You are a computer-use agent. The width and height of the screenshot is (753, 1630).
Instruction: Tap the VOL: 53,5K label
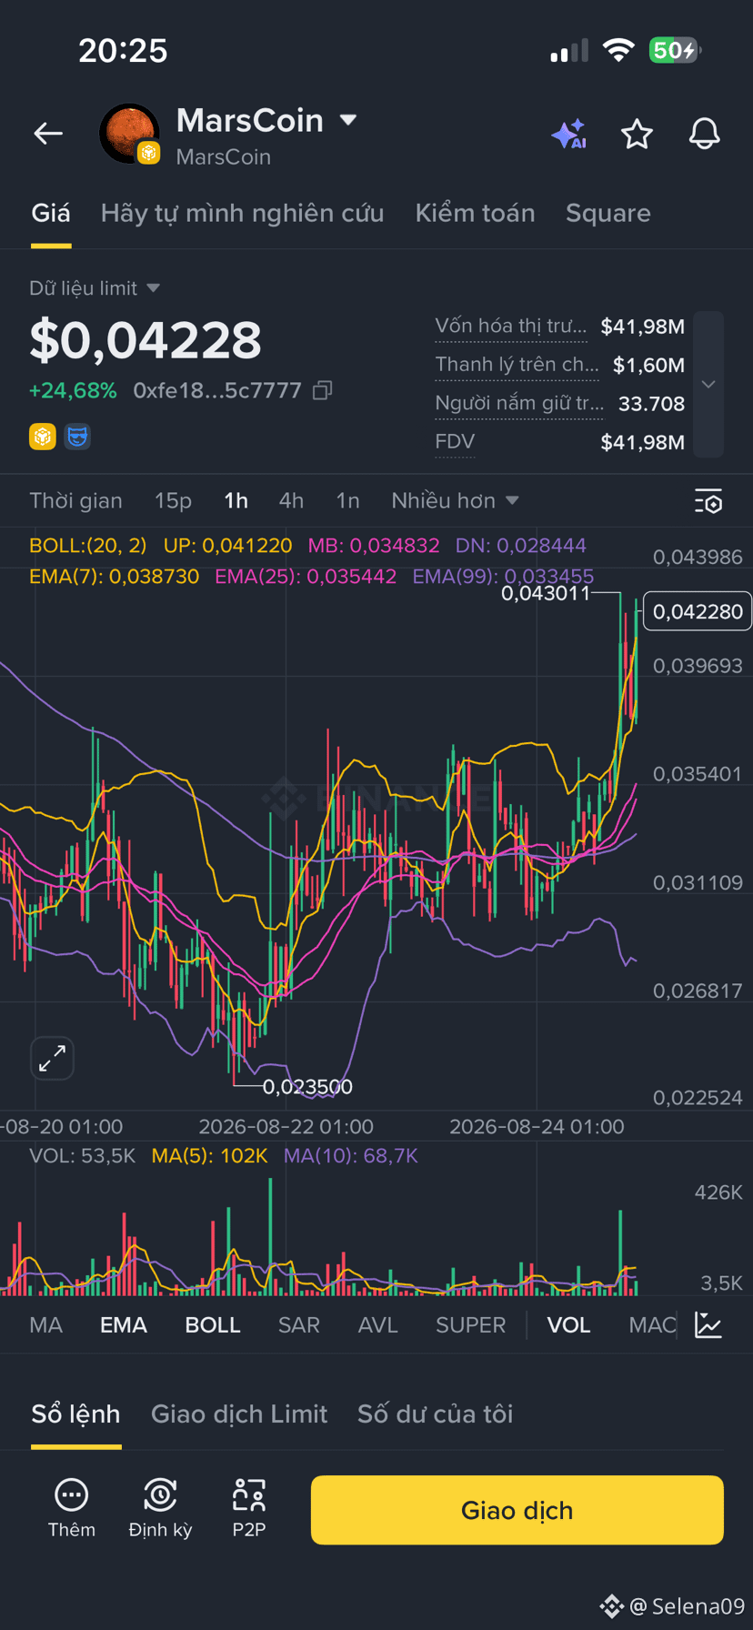[83, 1156]
